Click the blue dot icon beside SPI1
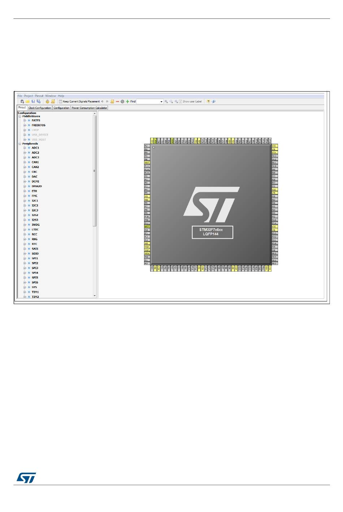Viewport: 343px width, 512px height. pos(29,259)
